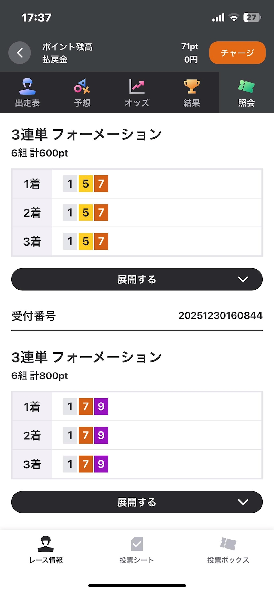Tap the battery indicator in status bar

[x=252, y=17]
